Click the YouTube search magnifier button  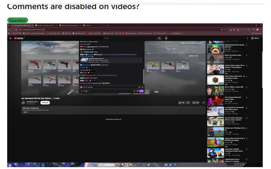click(x=159, y=38)
